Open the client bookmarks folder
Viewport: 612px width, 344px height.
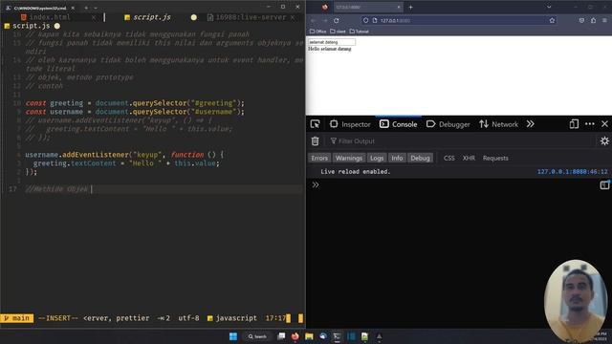point(338,32)
